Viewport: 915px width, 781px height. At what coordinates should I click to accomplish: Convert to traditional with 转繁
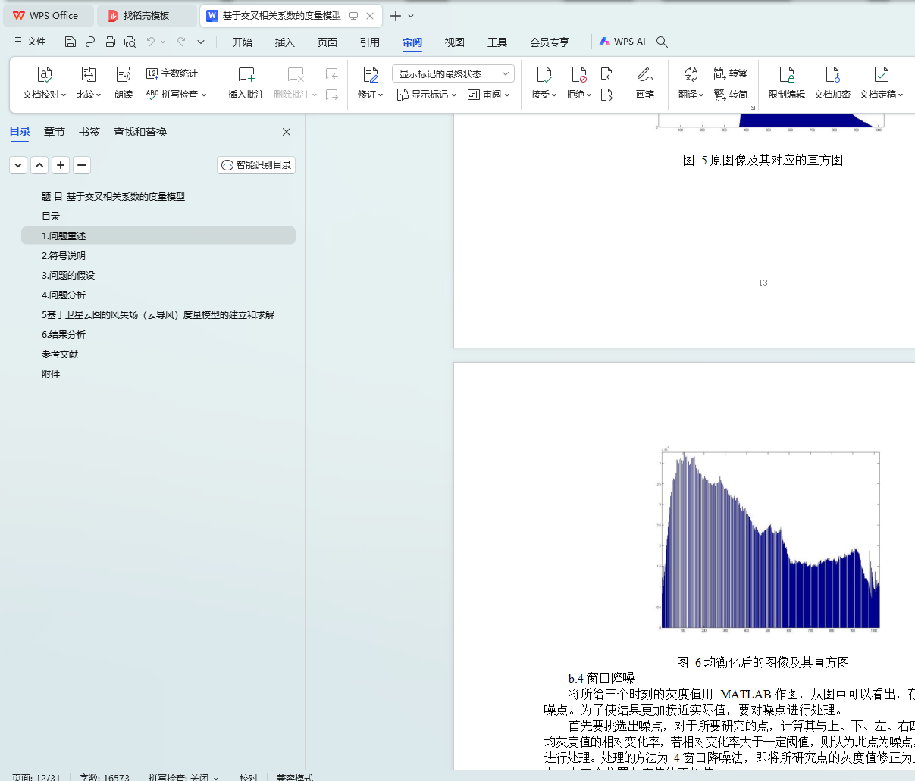731,73
